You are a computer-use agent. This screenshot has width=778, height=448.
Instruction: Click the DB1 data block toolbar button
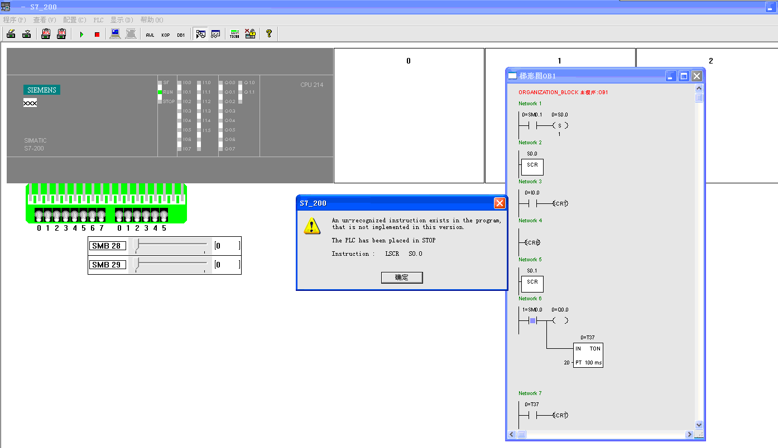point(181,35)
